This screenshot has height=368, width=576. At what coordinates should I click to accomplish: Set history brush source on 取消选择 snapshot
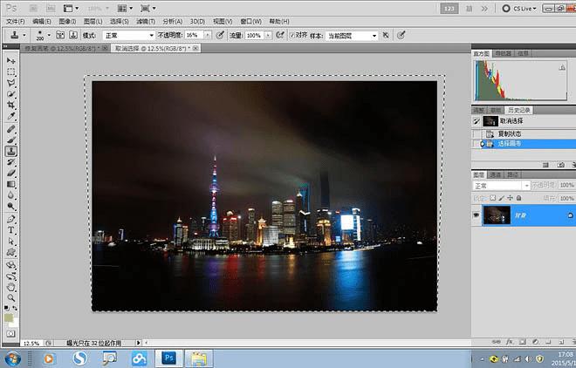point(477,120)
